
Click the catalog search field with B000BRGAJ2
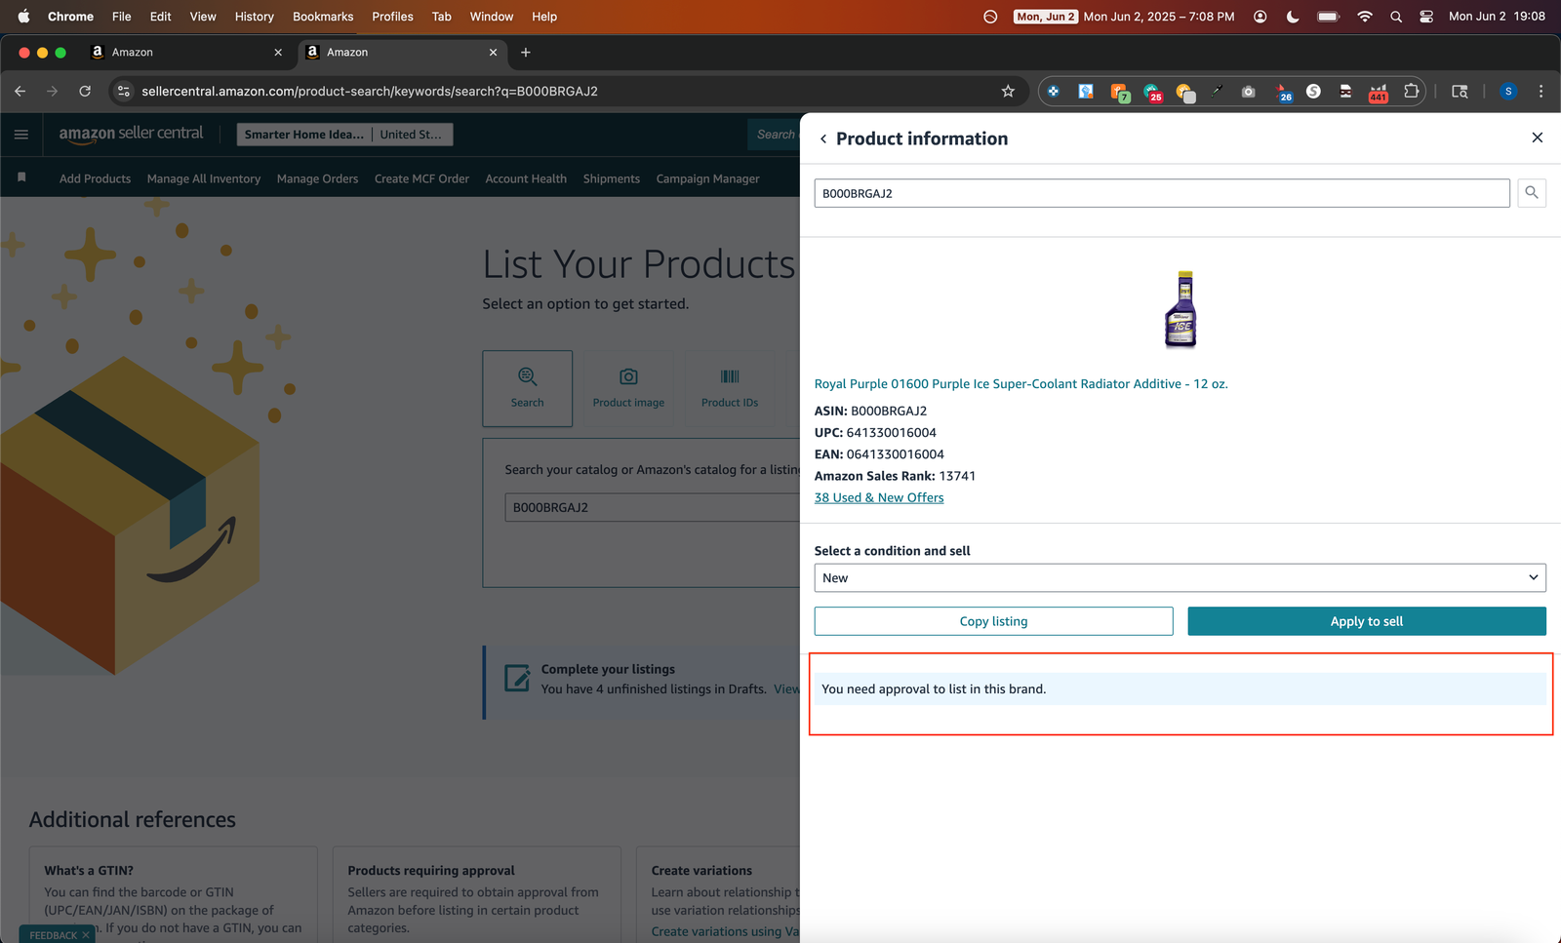[652, 507]
